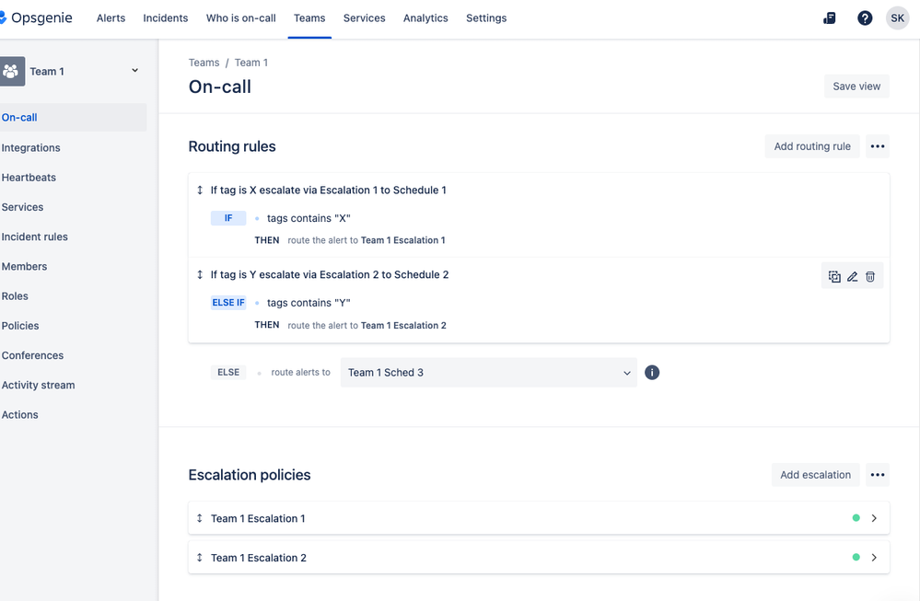
Task: Open more options for Escalation policies
Action: [x=877, y=475]
